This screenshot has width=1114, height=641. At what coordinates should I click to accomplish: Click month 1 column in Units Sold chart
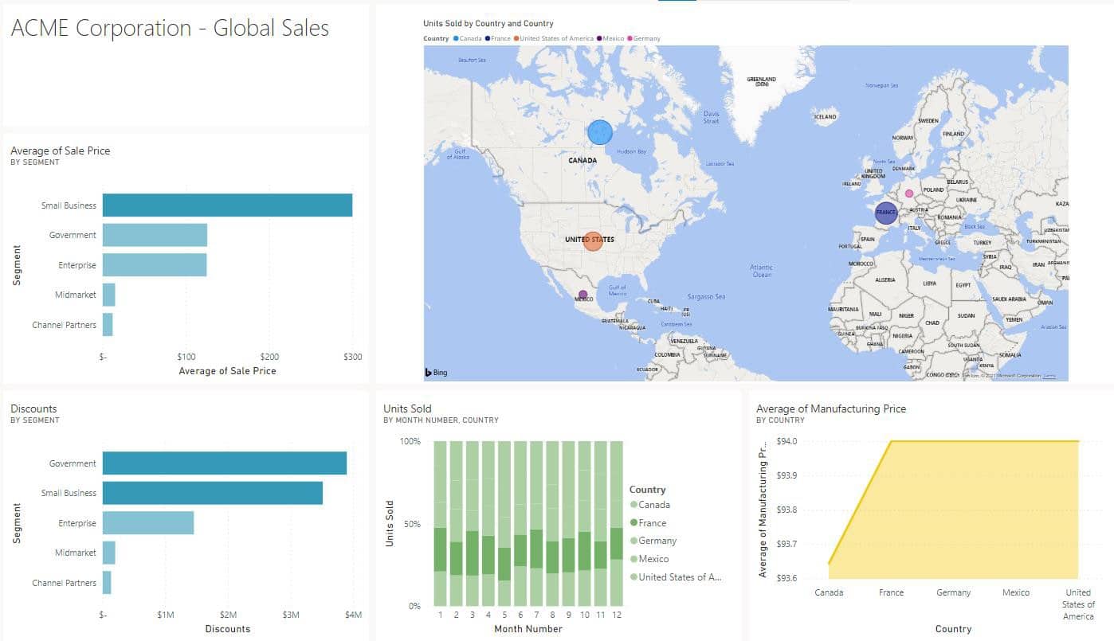(x=441, y=523)
